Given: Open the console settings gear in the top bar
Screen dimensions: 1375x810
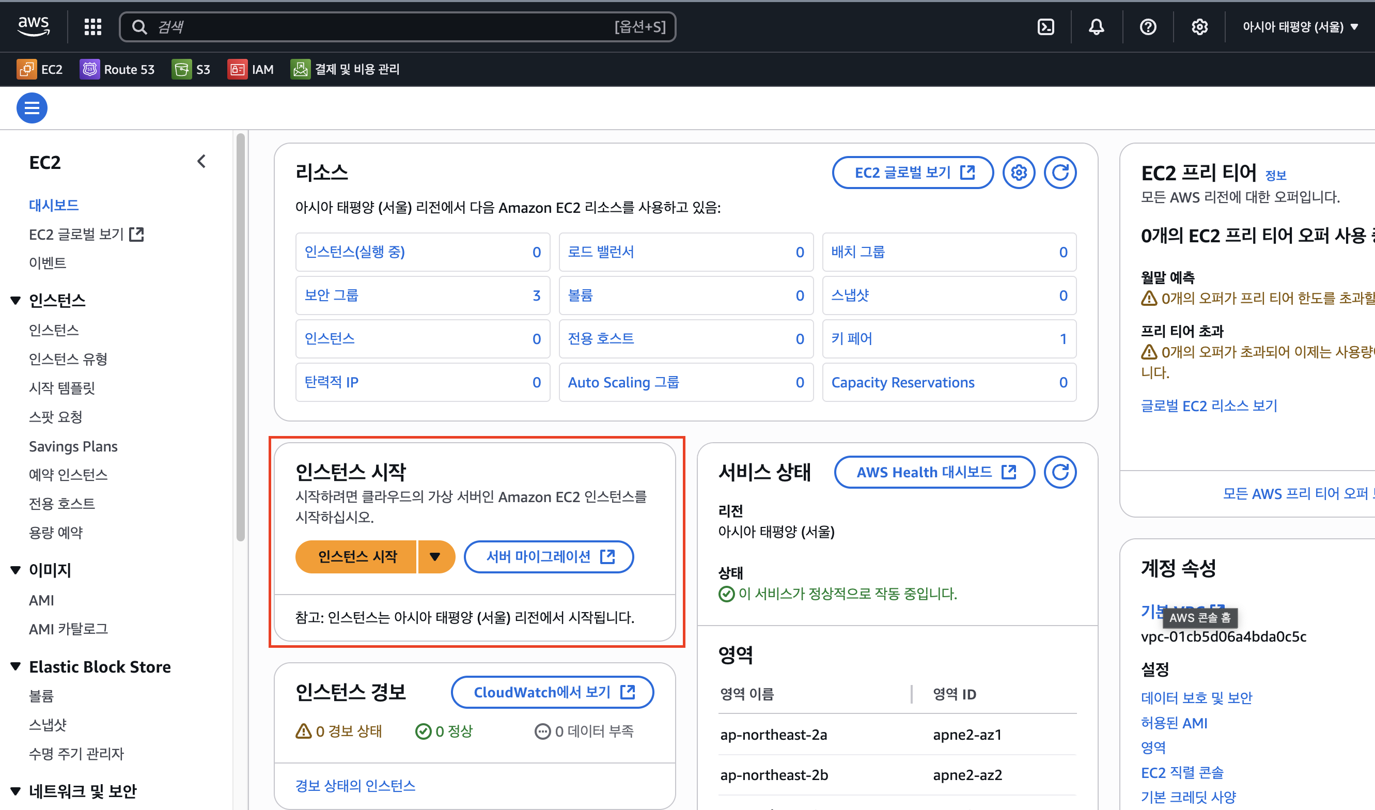Looking at the screenshot, I should pyautogui.click(x=1199, y=27).
